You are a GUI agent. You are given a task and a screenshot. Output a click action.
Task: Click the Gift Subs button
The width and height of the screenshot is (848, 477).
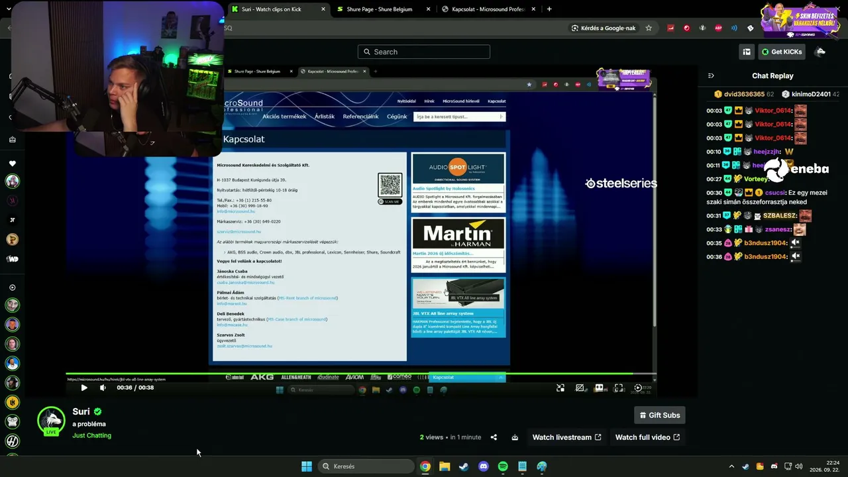pyautogui.click(x=659, y=415)
